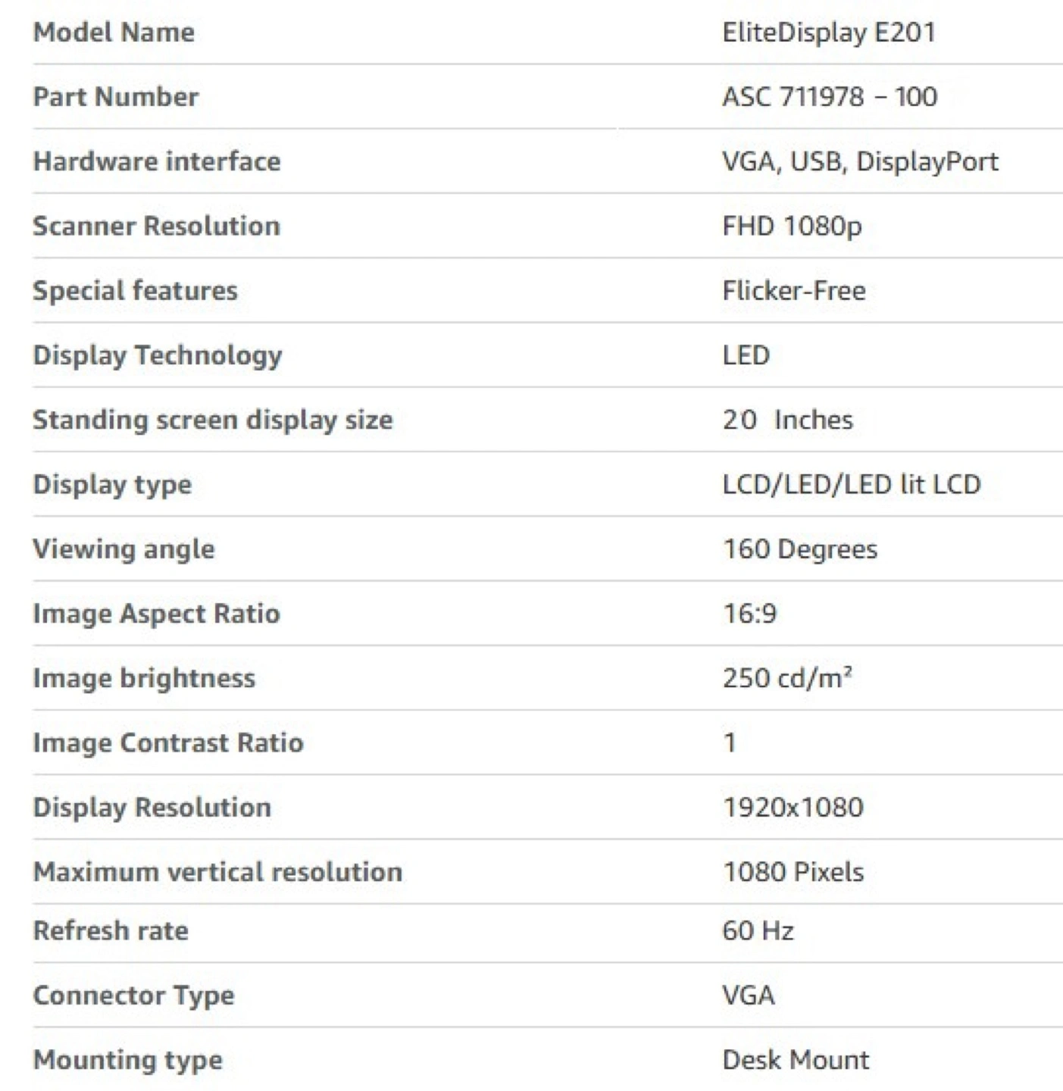The width and height of the screenshot is (1063, 1091).
Task: Select the ASC 711978 - 100 text
Action: click(x=830, y=97)
